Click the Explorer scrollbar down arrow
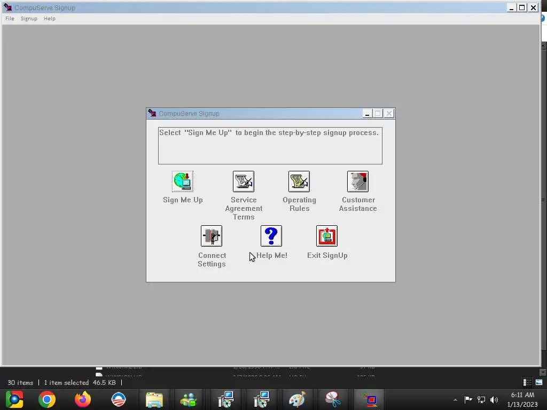The width and height of the screenshot is (547, 410). pyautogui.click(x=543, y=372)
